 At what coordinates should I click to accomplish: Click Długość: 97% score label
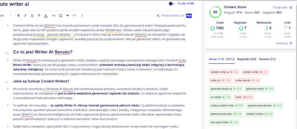(x=233, y=13)
